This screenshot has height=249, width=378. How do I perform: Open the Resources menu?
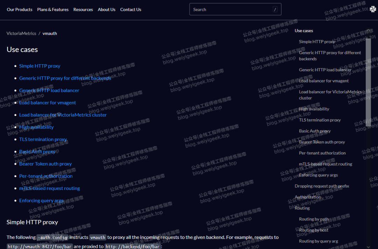coord(83,10)
